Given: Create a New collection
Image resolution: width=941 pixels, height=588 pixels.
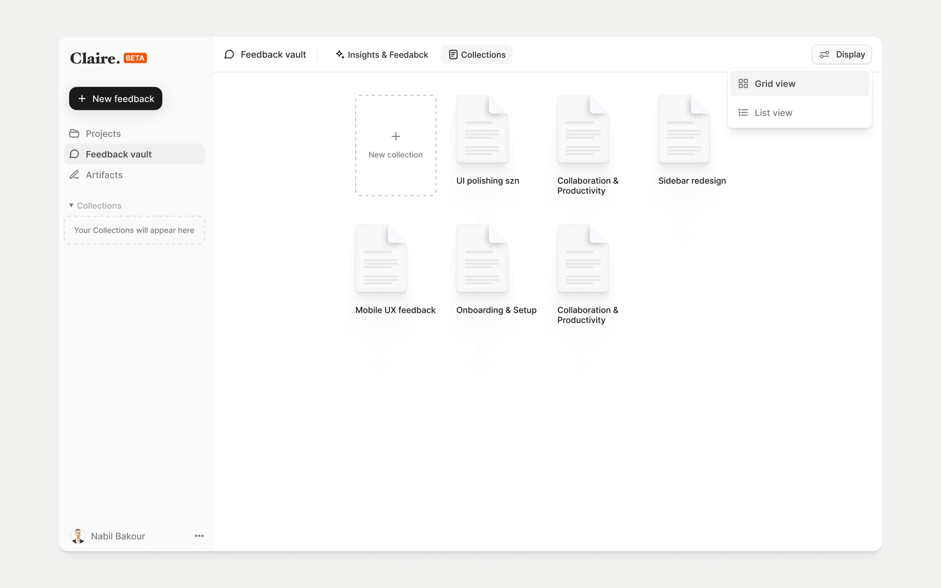Looking at the screenshot, I should click(396, 146).
